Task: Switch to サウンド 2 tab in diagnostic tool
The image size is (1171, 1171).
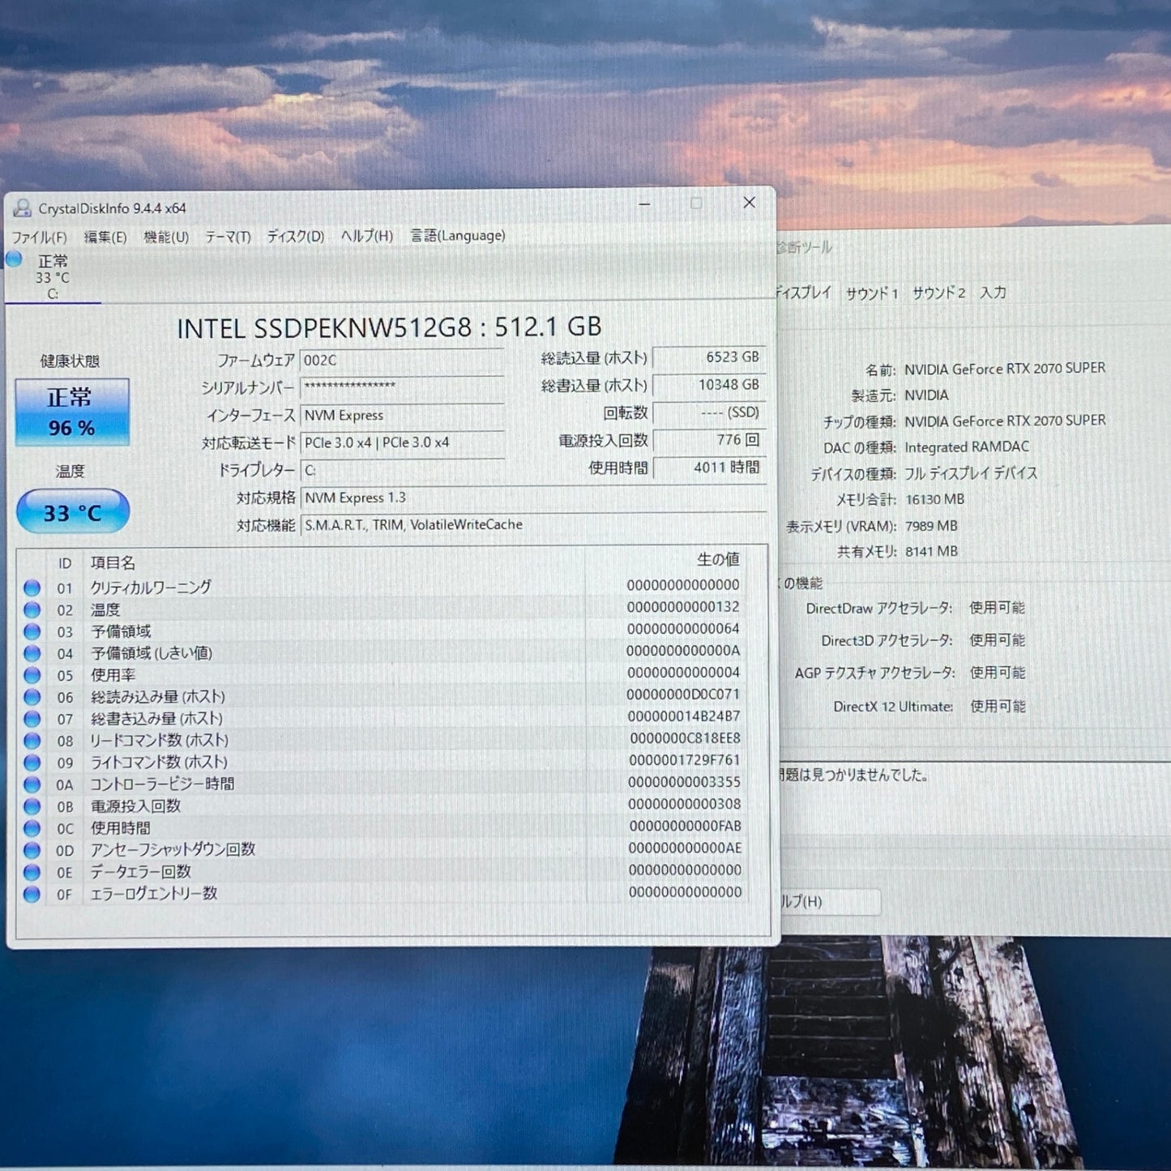Action: point(939,293)
